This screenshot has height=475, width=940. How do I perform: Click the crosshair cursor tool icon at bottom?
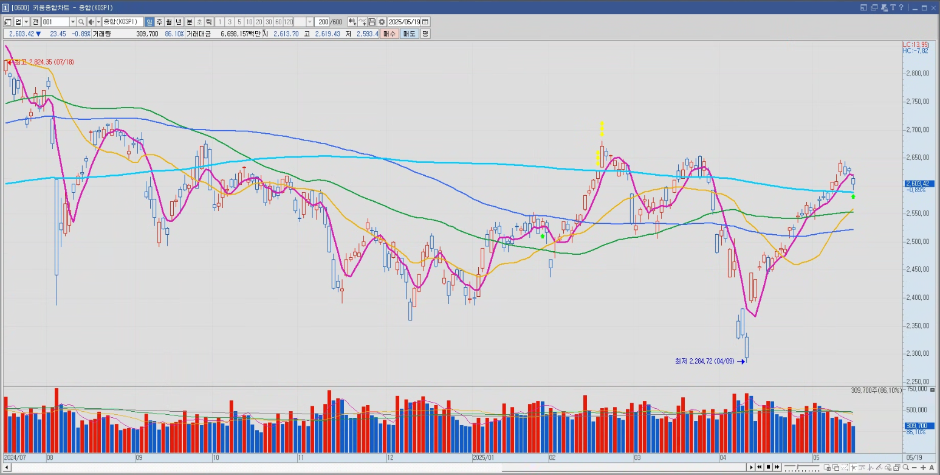coord(854,467)
